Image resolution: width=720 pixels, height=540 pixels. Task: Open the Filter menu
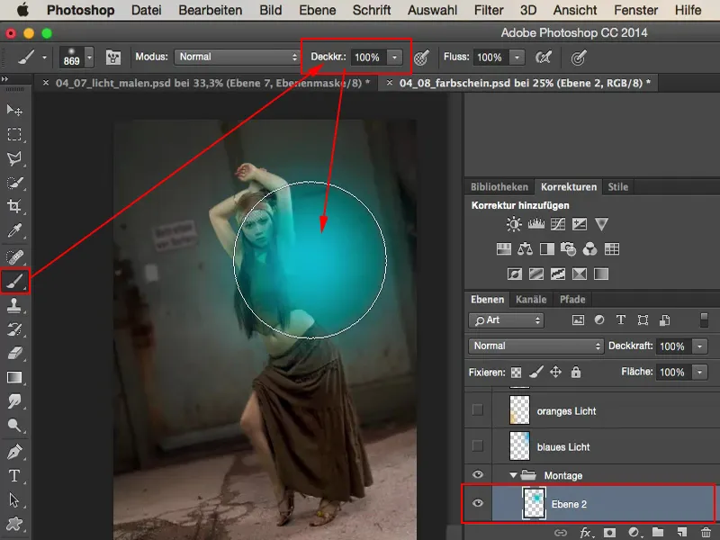click(x=489, y=10)
